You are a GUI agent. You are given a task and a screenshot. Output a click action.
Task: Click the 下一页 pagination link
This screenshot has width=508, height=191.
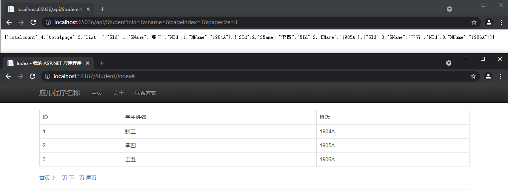[x=77, y=178]
